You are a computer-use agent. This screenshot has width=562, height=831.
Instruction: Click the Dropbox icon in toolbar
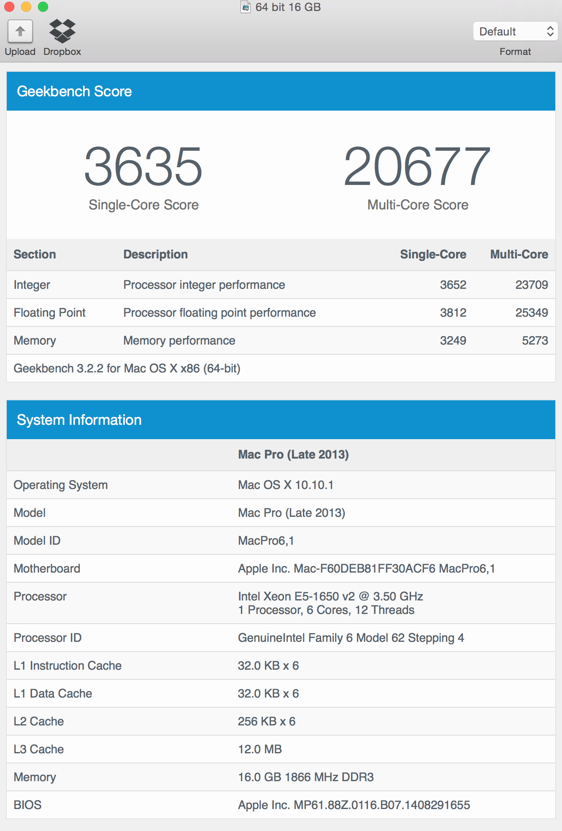click(x=62, y=31)
